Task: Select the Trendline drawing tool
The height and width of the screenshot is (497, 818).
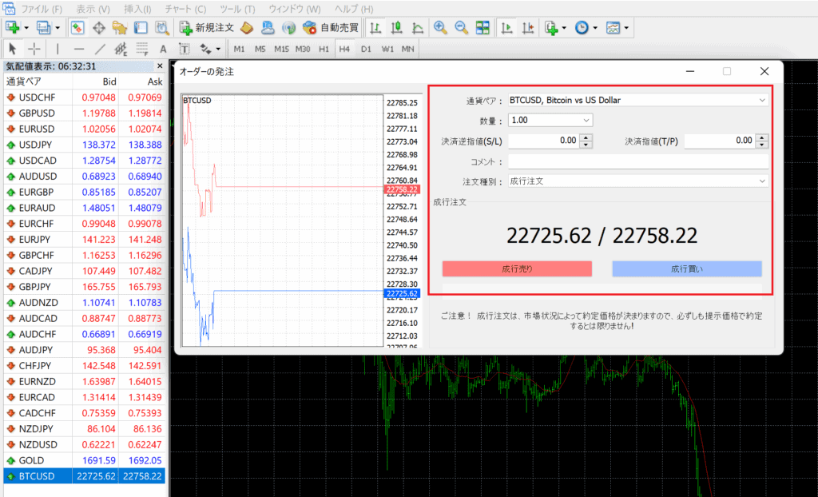Action: 100,49
